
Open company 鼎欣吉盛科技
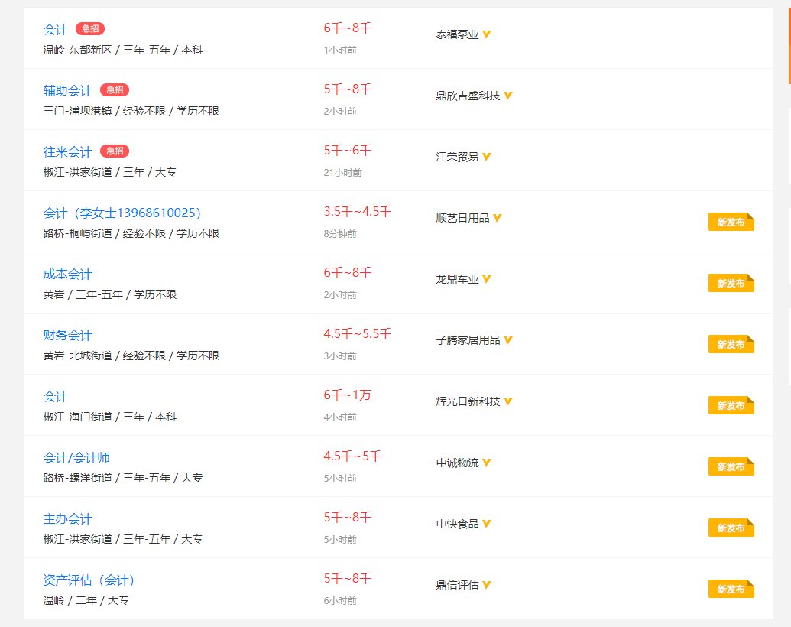(x=468, y=96)
